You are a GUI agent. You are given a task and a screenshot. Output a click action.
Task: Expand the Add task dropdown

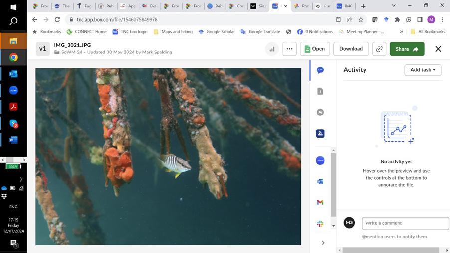tap(422, 70)
